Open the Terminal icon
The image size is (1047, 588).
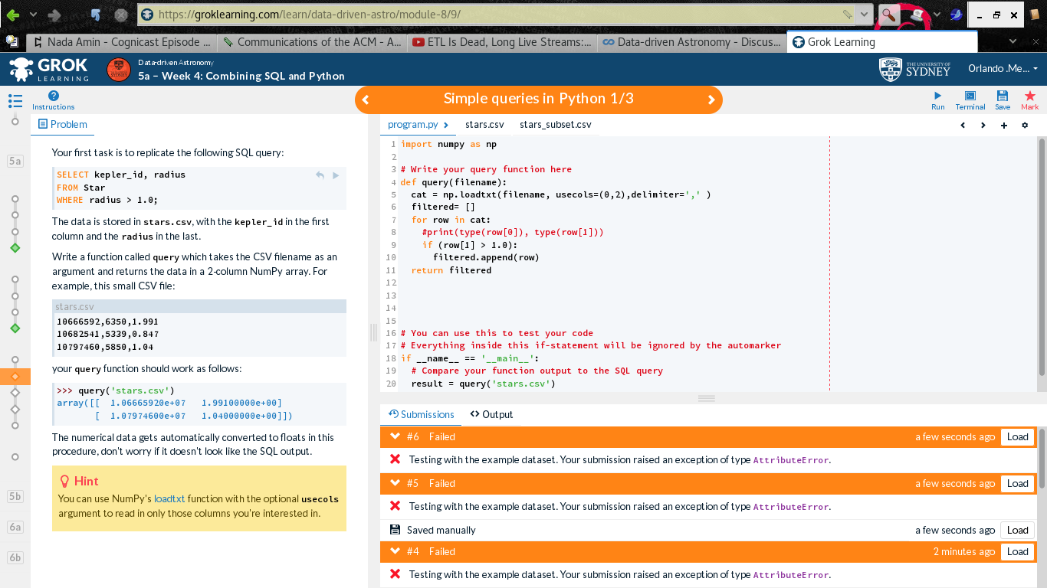tap(970, 100)
